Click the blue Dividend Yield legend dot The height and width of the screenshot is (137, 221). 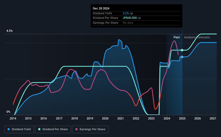pyautogui.click(x=9, y=129)
